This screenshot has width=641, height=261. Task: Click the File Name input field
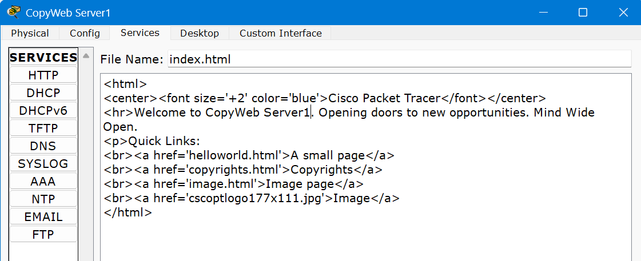tap(399, 59)
